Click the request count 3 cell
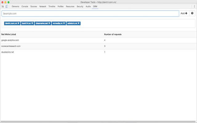The image size is (197, 123). [105, 46]
